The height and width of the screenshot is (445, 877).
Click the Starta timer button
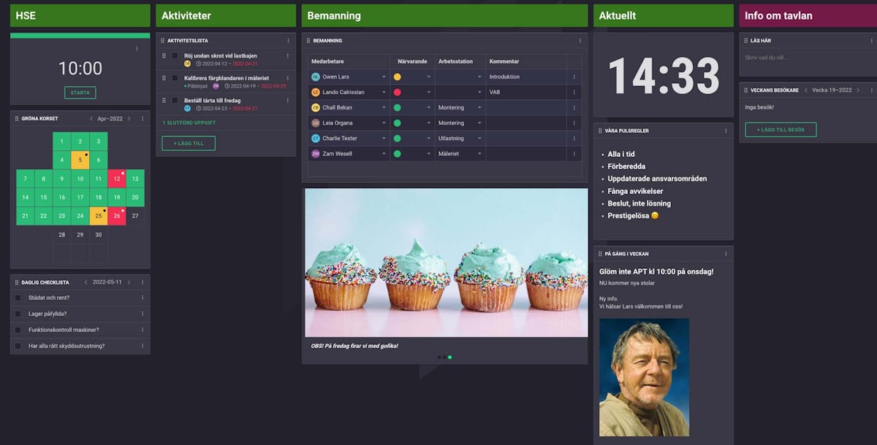80,93
